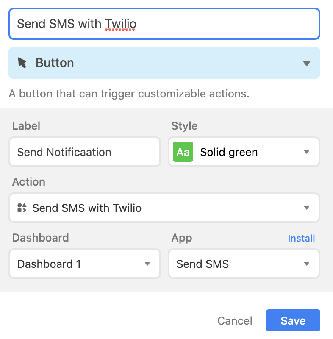Screen dimensions: 333x339
Task: Click the Send Notificaation label input
Action: tap(85, 152)
